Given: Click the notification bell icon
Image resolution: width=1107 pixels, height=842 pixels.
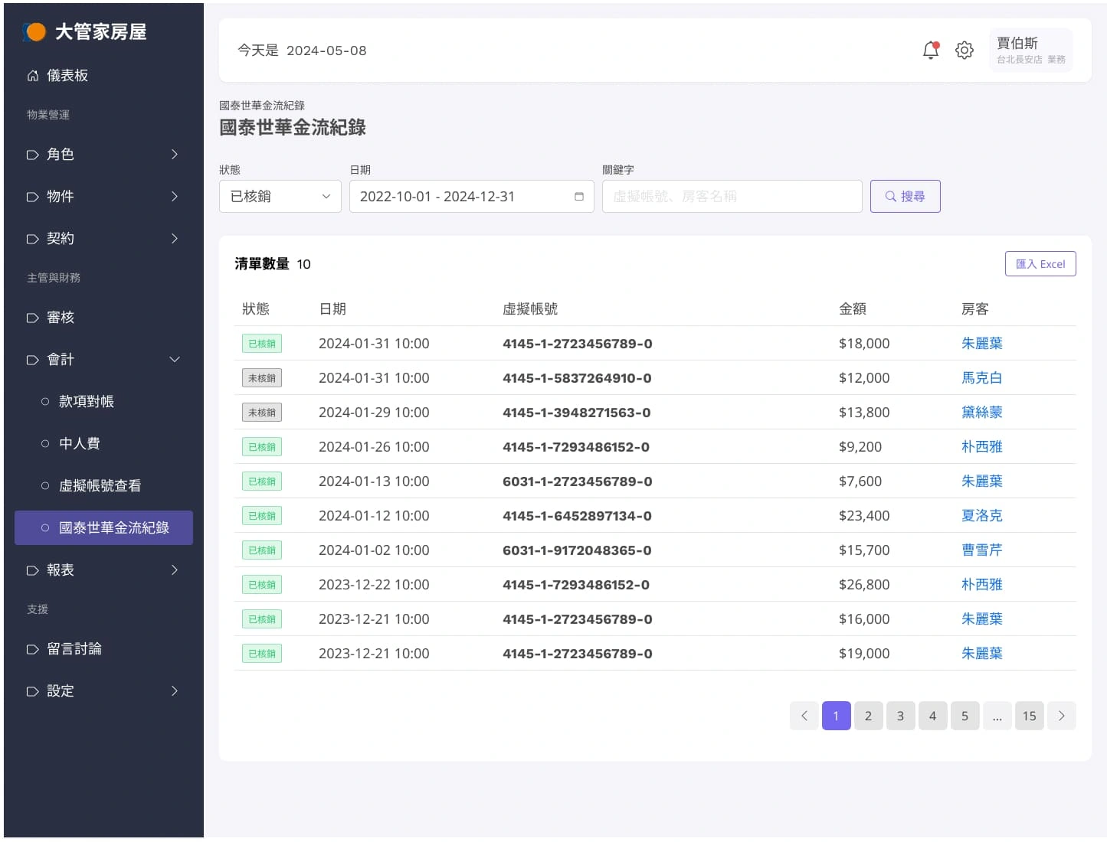Looking at the screenshot, I should pyautogui.click(x=930, y=50).
